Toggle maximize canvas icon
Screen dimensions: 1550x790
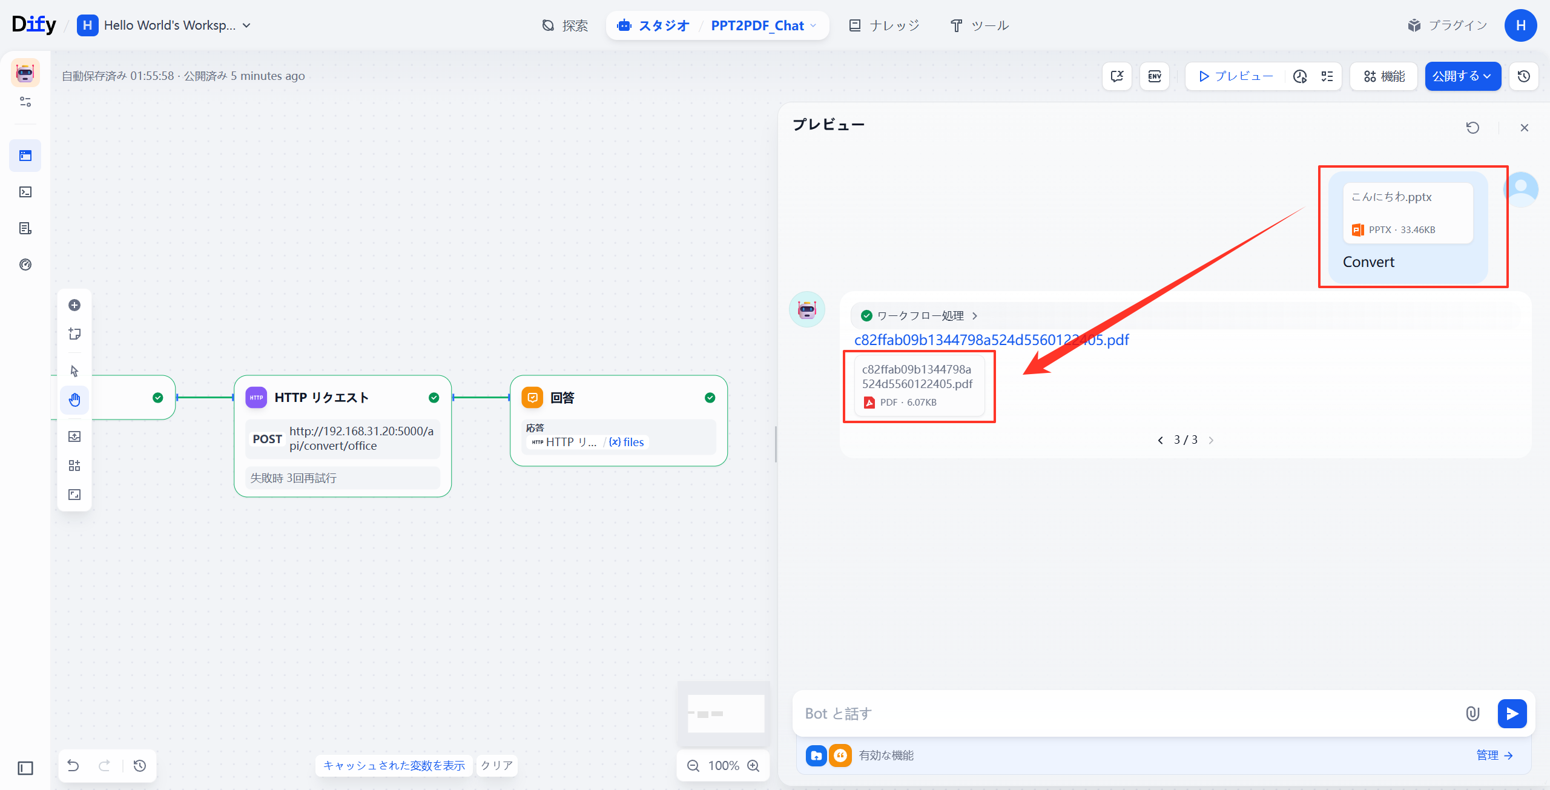(x=74, y=495)
